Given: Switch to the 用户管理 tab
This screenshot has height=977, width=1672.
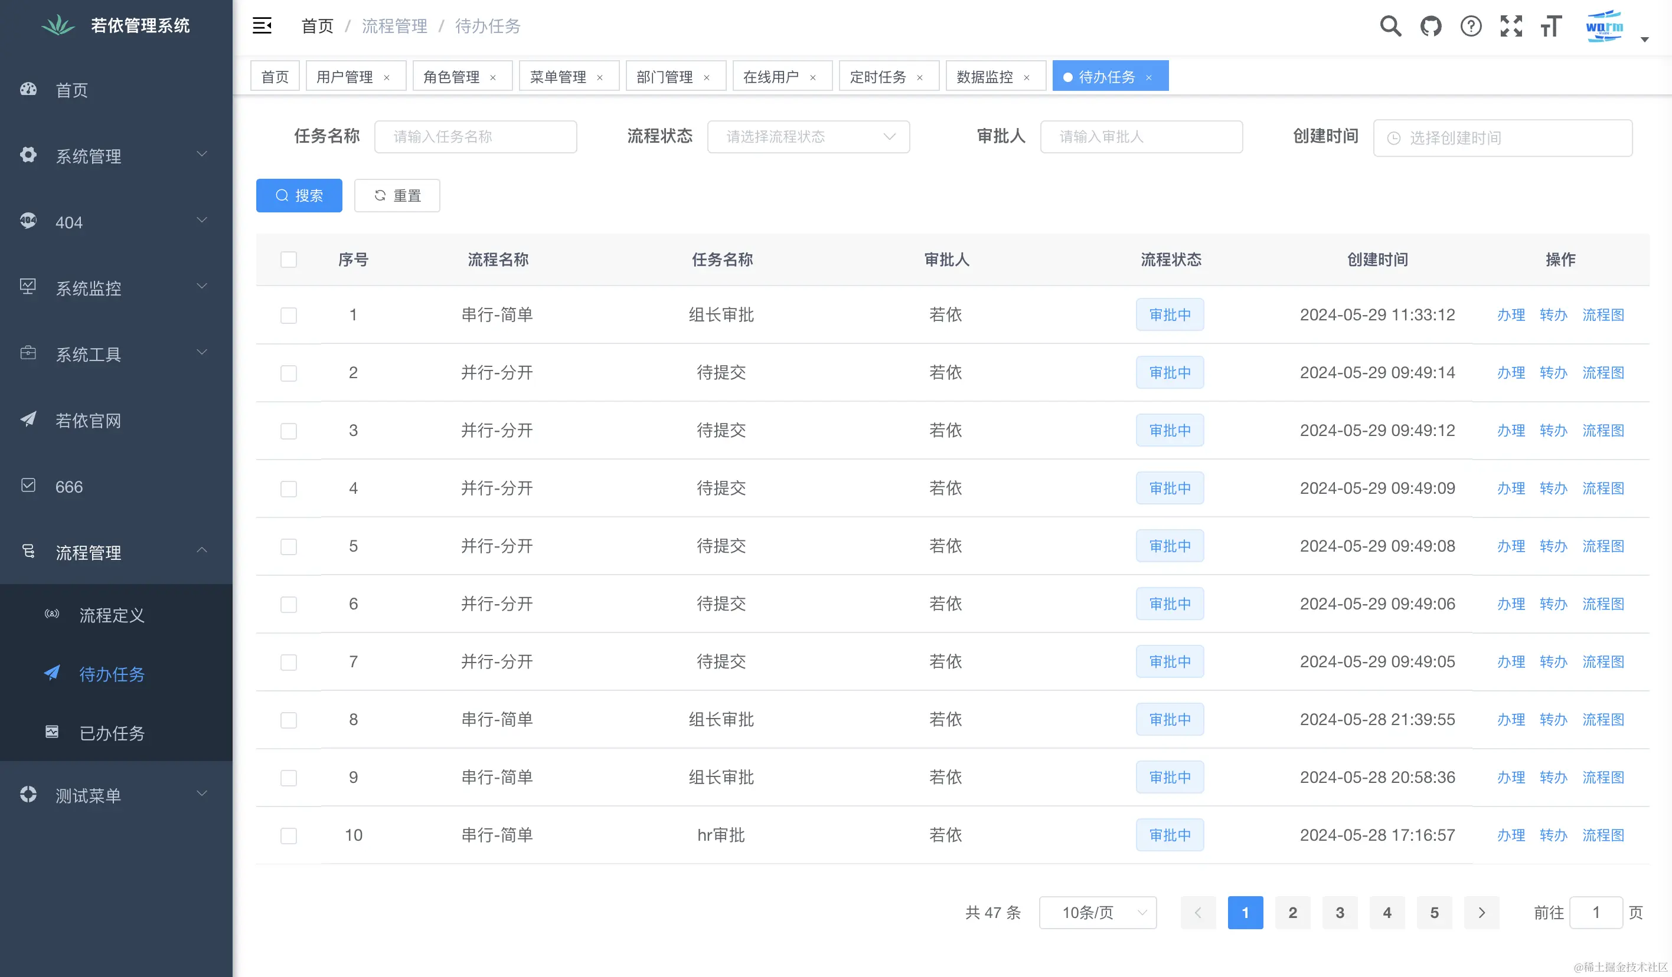Looking at the screenshot, I should pos(344,77).
